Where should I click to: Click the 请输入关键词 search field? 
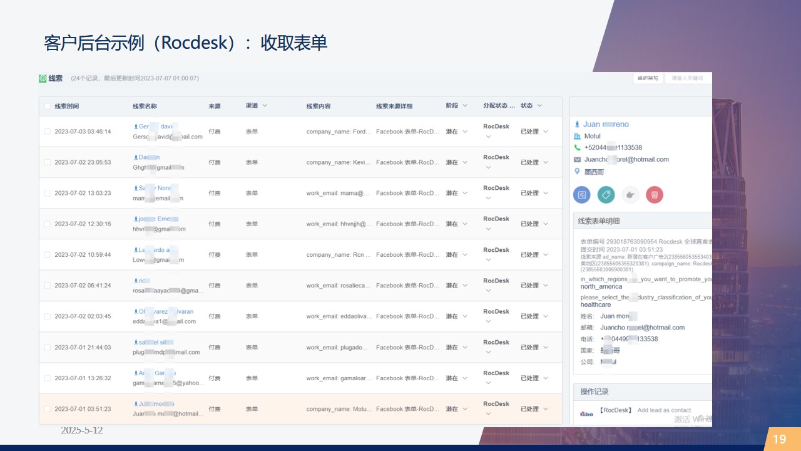coord(688,78)
